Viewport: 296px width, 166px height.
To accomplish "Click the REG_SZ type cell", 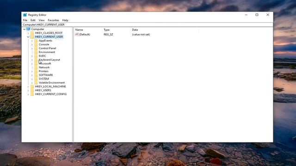I will (108, 35).
